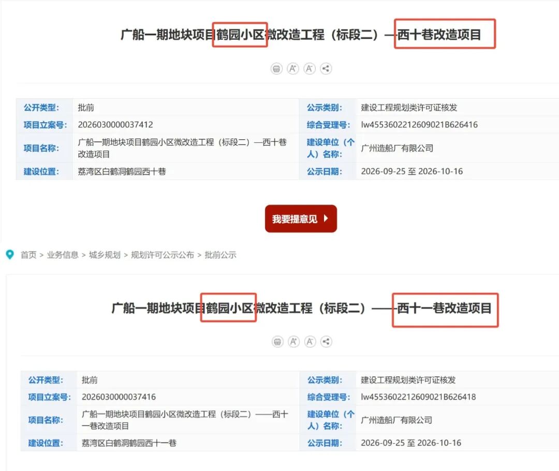The height and width of the screenshot is (471, 559).
Task: Open 业务信息 breadcrumb link
Action: (x=63, y=255)
